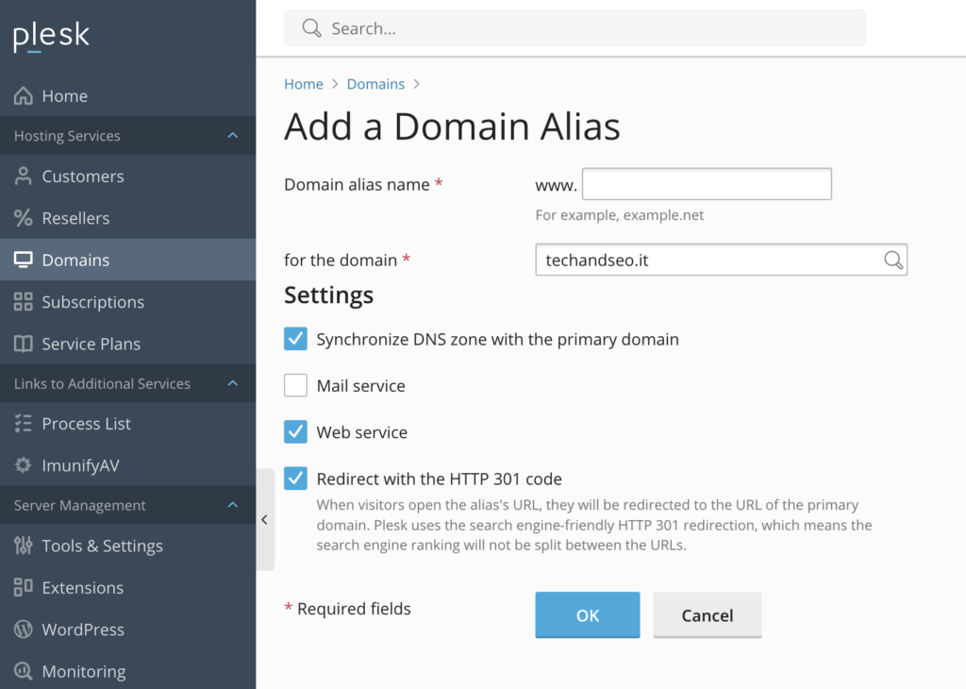This screenshot has width=966, height=689.
Task: Click the 'Redirect with the HTTP 301 code' label
Action: point(440,479)
